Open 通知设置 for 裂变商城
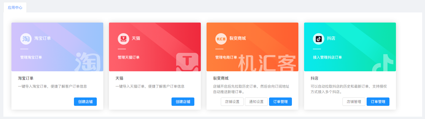 [x=256, y=102]
